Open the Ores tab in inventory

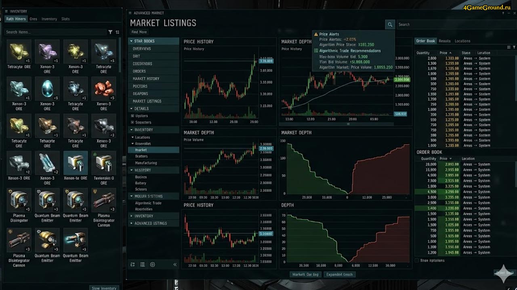pos(33,19)
